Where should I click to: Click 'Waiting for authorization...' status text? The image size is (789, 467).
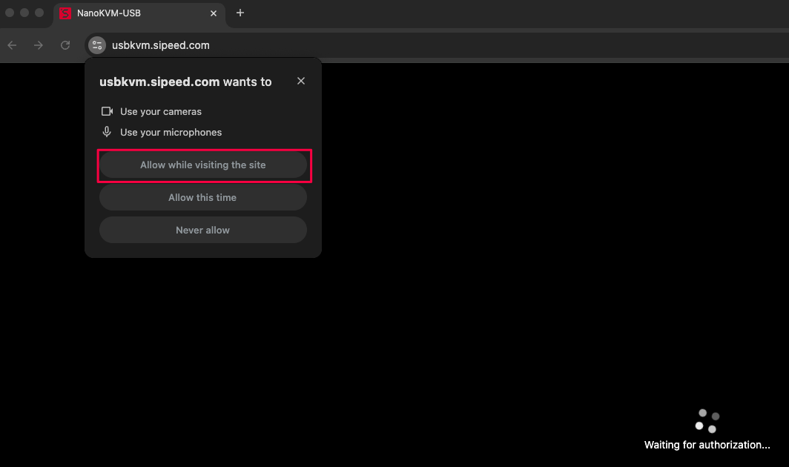(707, 445)
